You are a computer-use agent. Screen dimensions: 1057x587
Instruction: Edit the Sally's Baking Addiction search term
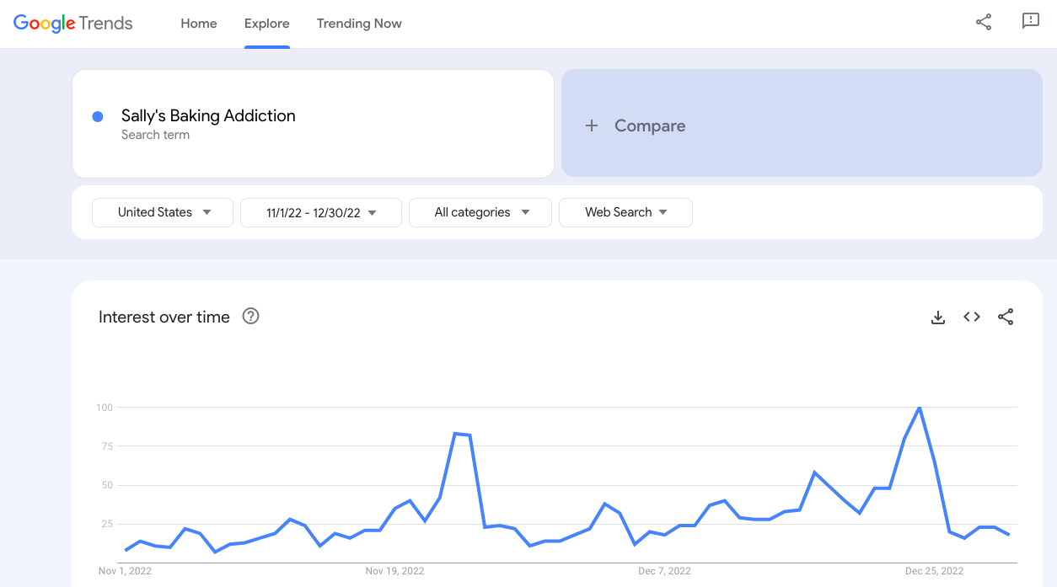(208, 116)
